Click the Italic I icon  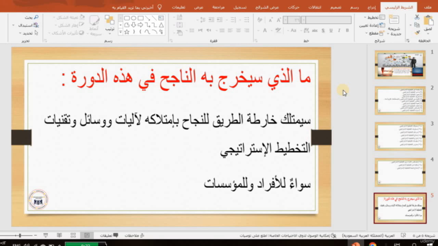[x=339, y=30]
